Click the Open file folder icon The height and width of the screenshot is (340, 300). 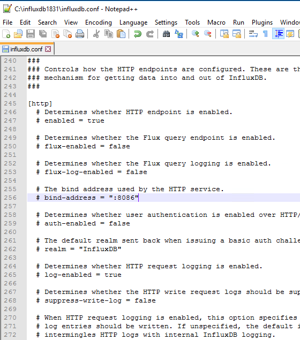tap(18, 34)
